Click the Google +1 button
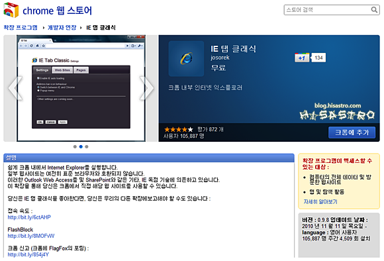Viewport: 384px width, 261px height. [x=302, y=58]
